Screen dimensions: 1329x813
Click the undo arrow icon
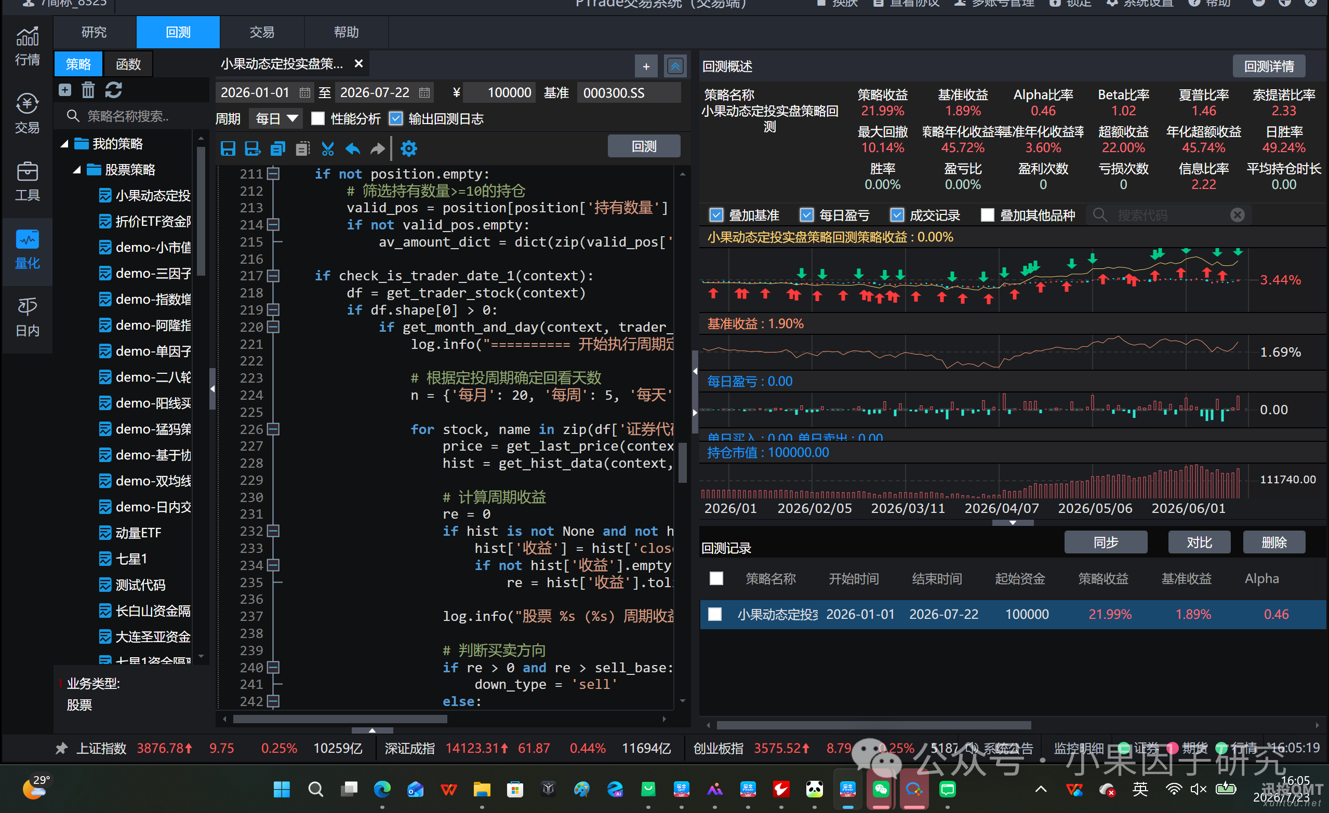pos(352,148)
